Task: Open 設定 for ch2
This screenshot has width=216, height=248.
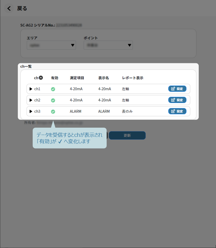Action: [x=177, y=100]
